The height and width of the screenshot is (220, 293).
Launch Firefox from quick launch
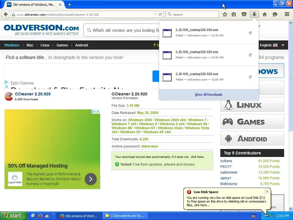tap(40, 216)
